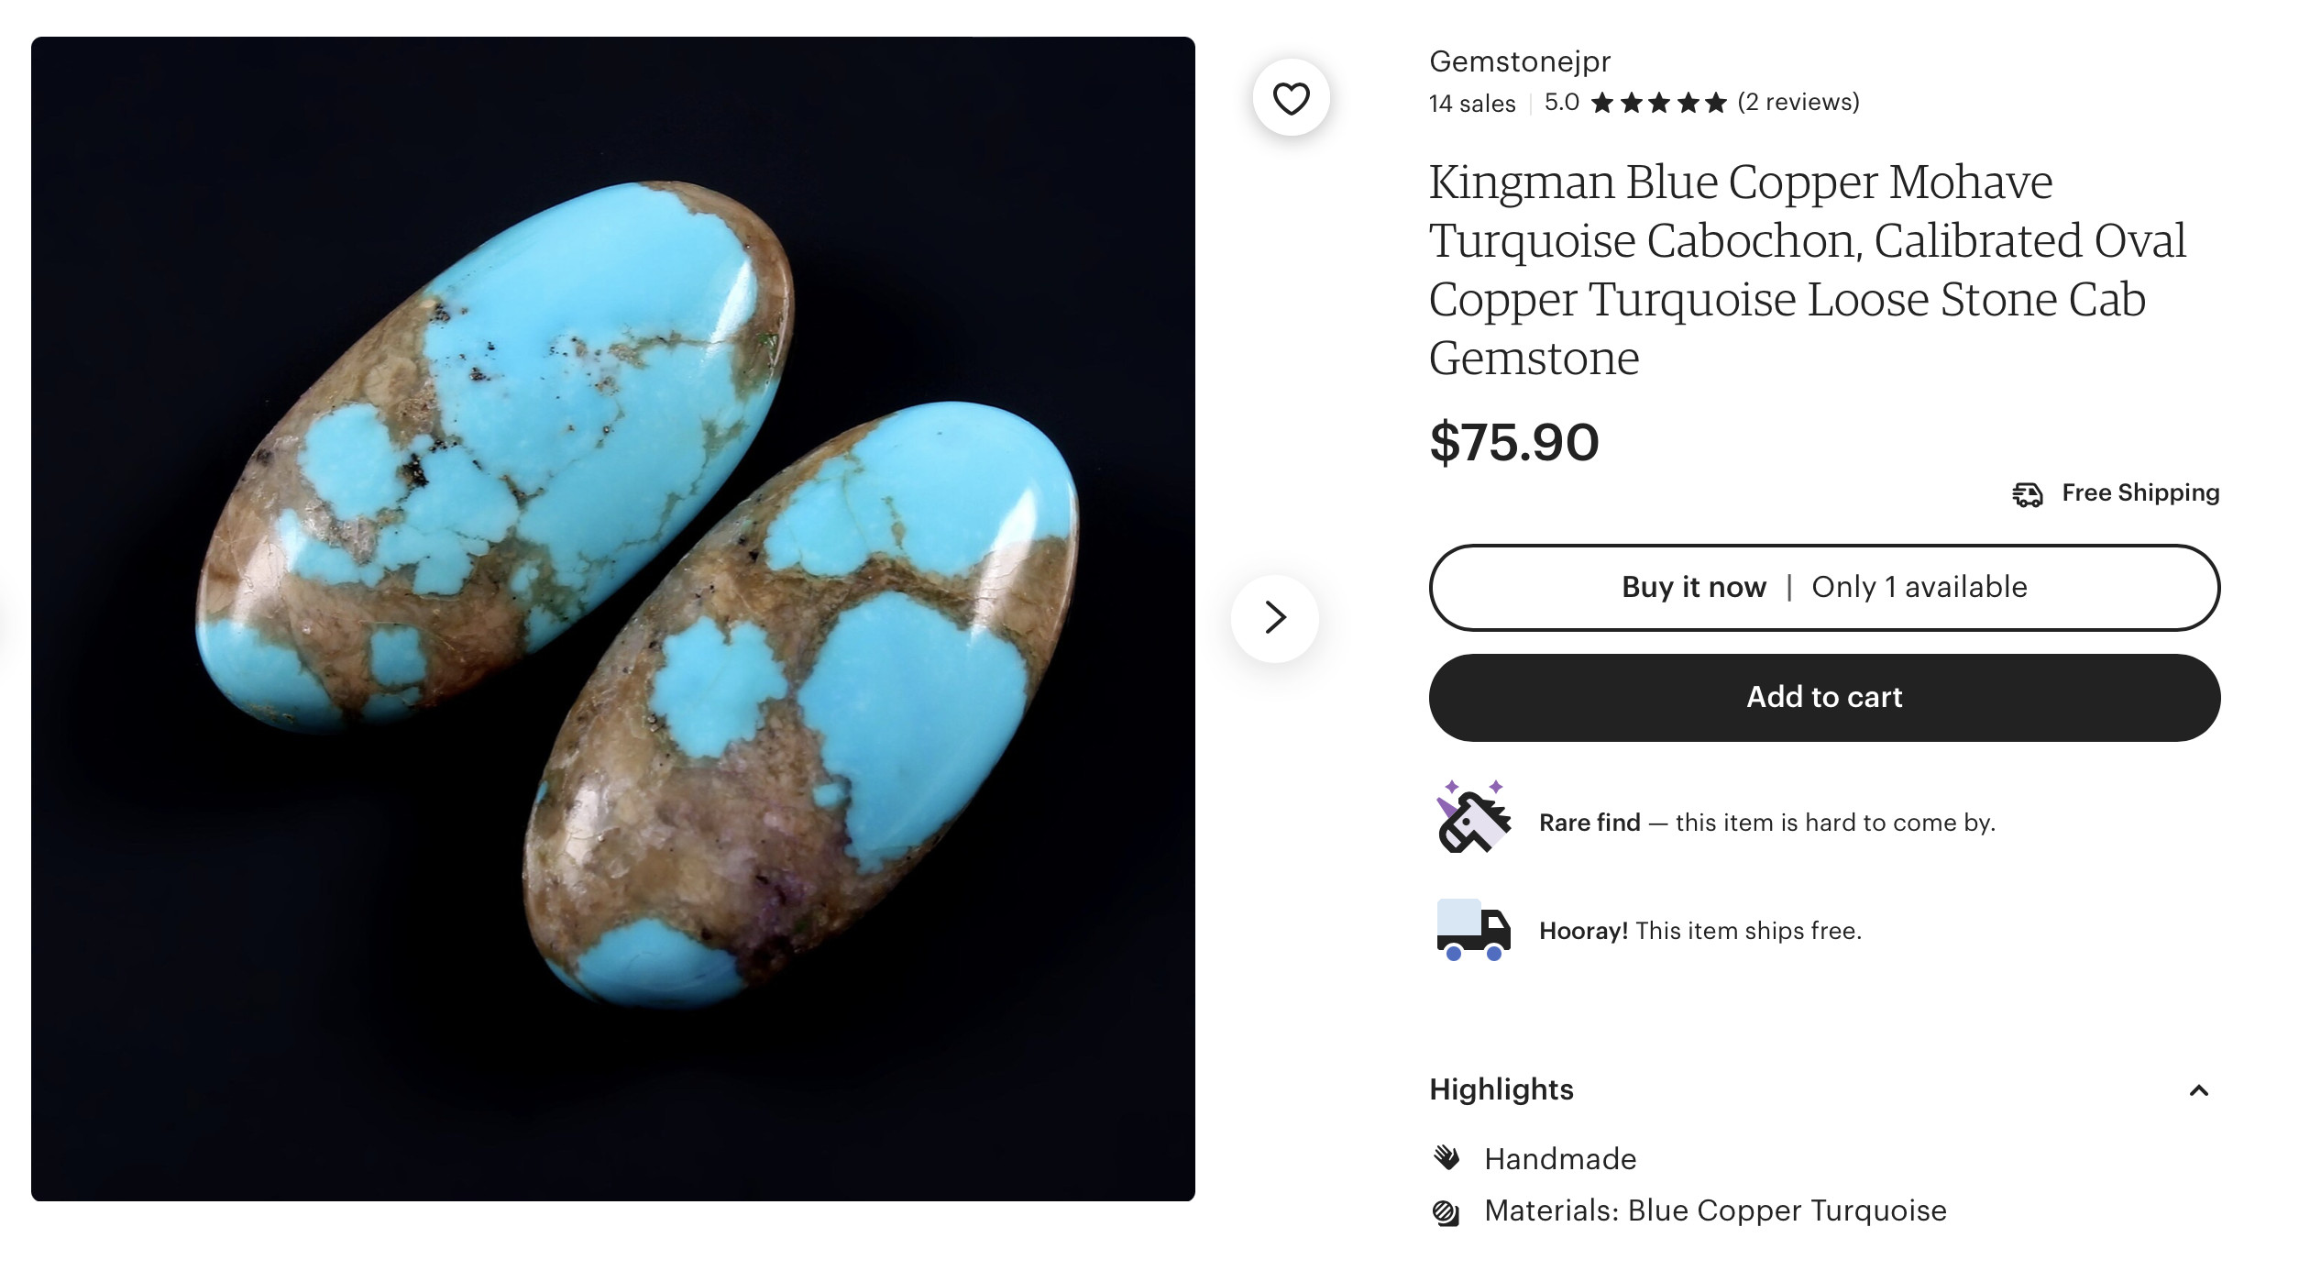Click the Materials swirl icon
This screenshot has height=1282, width=2321.
click(1446, 1212)
